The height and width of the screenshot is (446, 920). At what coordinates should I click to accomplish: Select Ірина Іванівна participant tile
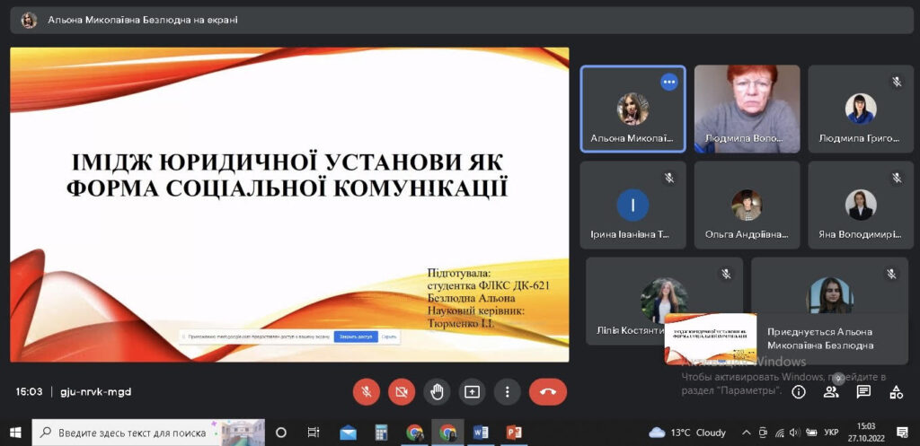(632, 206)
